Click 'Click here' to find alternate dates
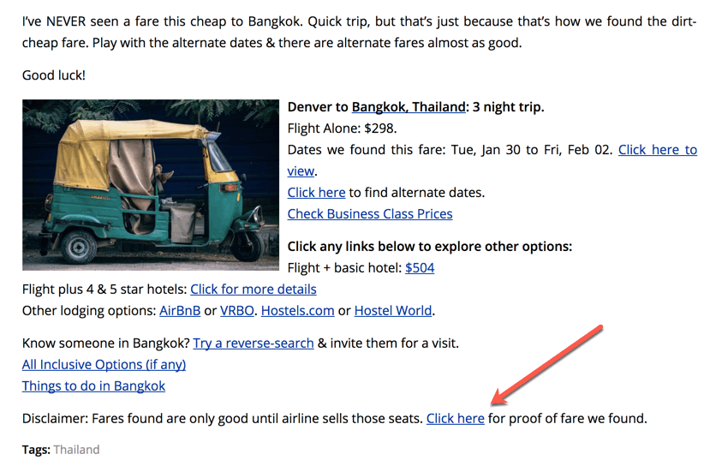This screenshot has width=710, height=466. tap(316, 193)
